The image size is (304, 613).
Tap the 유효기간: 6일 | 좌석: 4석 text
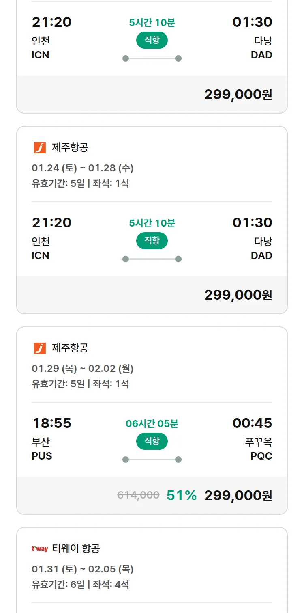(80, 585)
